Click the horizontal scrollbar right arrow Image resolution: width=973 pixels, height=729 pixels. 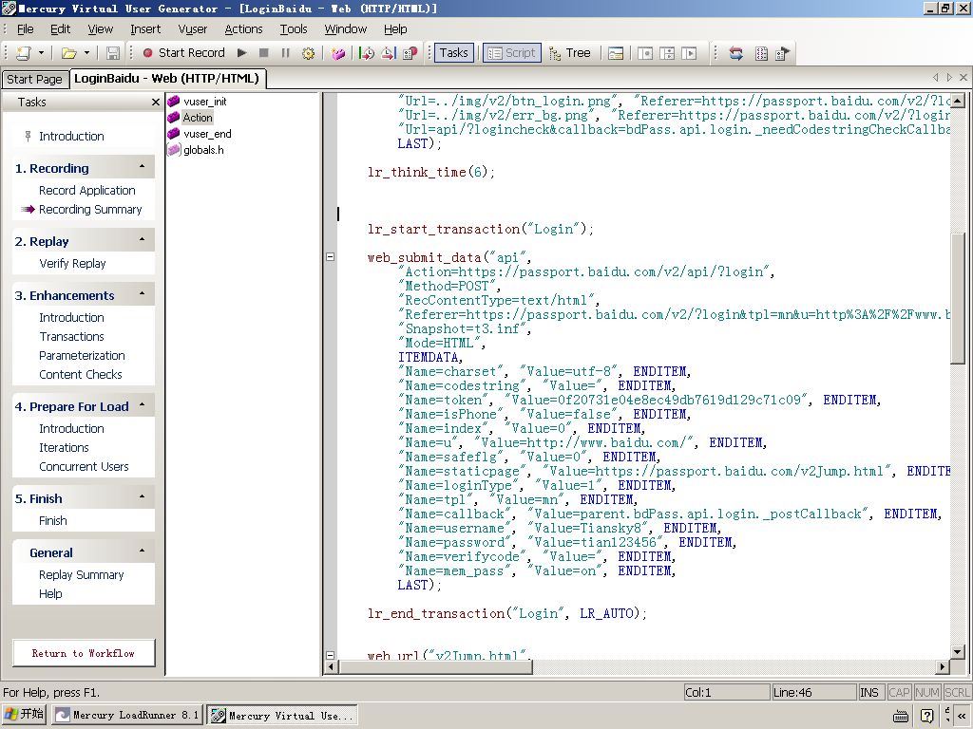[x=943, y=667]
